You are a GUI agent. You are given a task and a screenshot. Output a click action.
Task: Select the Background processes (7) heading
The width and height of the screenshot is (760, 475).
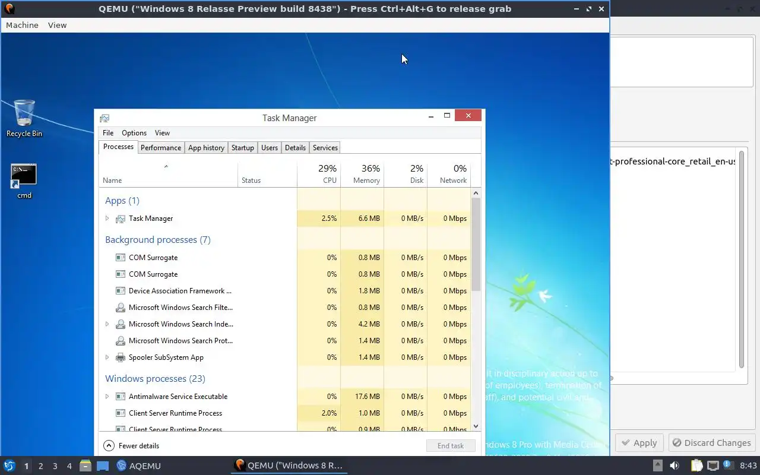click(x=158, y=240)
